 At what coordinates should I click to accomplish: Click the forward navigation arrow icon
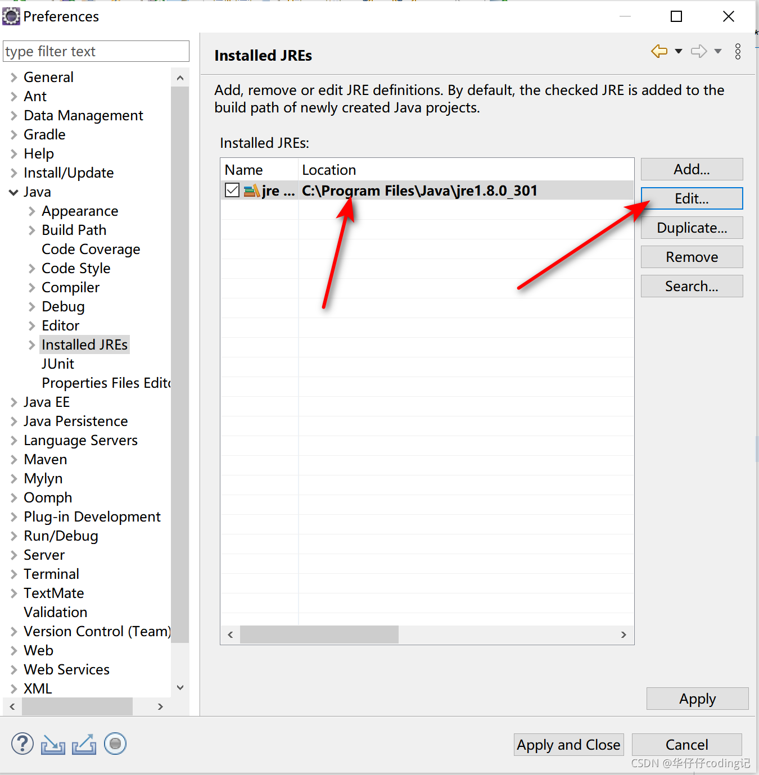[698, 51]
